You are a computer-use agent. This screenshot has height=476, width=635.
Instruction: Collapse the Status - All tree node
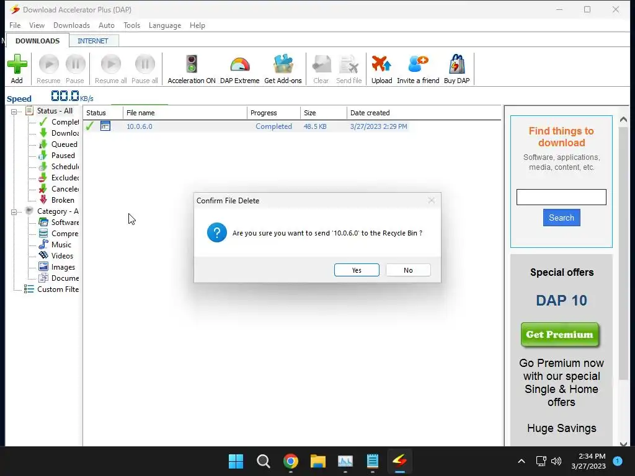pyautogui.click(x=14, y=112)
